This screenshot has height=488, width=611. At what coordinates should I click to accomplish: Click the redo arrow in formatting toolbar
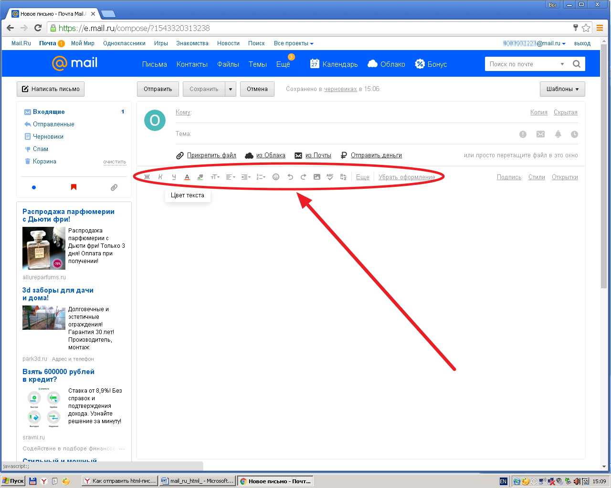point(303,177)
